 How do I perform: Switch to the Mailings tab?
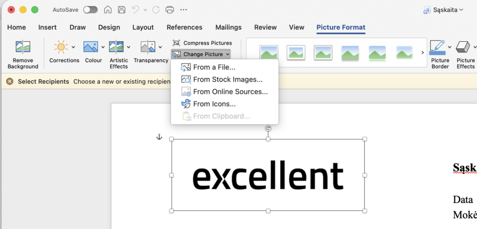click(228, 27)
